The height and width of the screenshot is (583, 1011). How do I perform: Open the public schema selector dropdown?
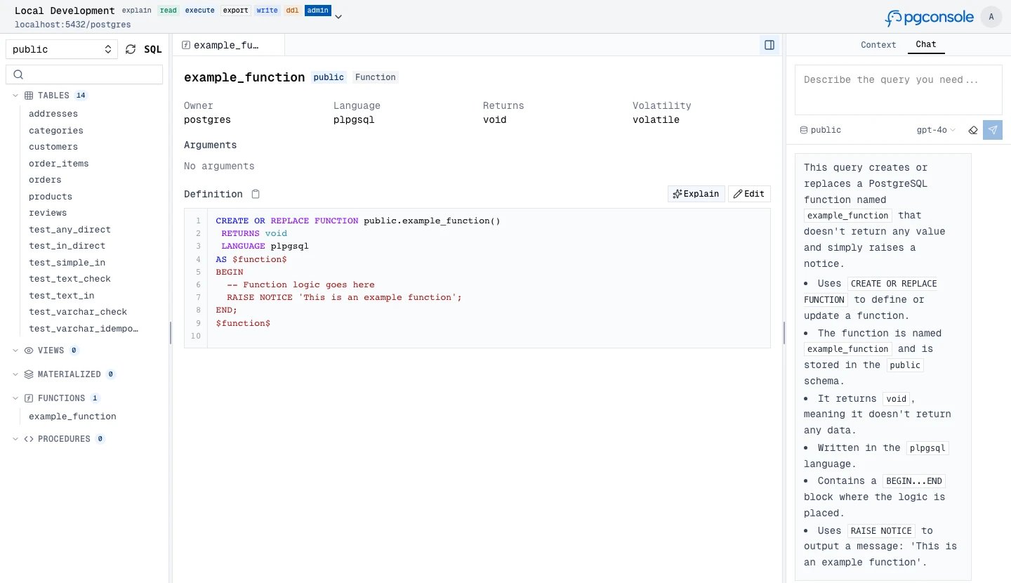click(62, 49)
